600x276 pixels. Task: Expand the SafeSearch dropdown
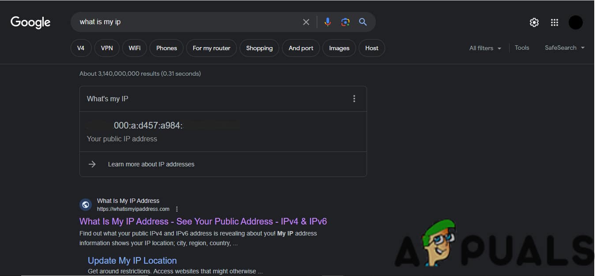tap(564, 48)
